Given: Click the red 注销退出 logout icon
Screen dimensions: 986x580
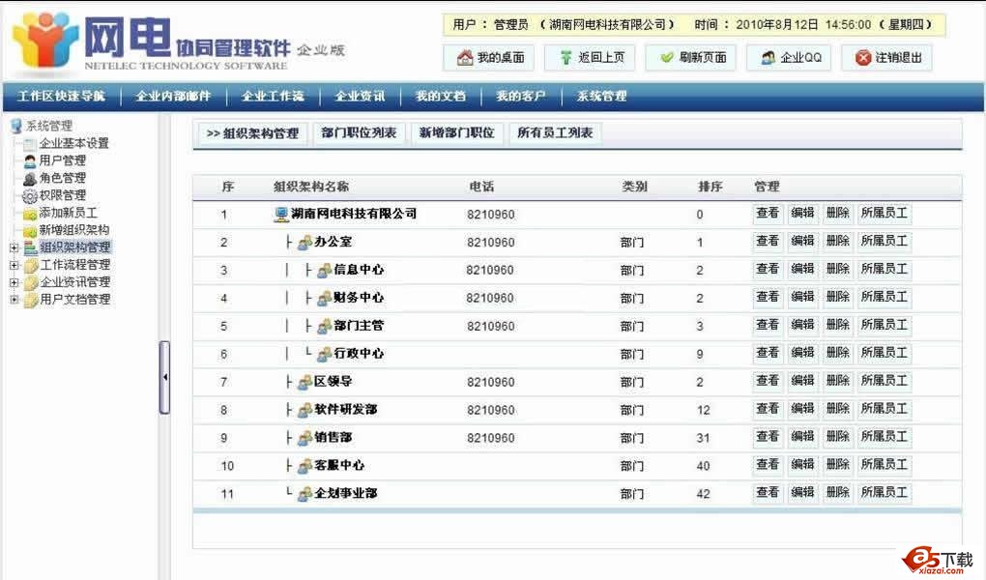Looking at the screenshot, I should coord(863,58).
